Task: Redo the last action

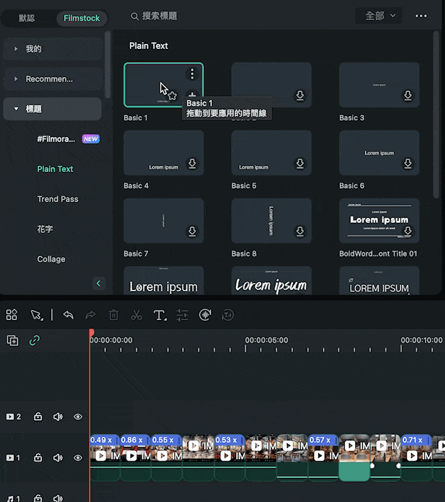Action: (x=90, y=315)
